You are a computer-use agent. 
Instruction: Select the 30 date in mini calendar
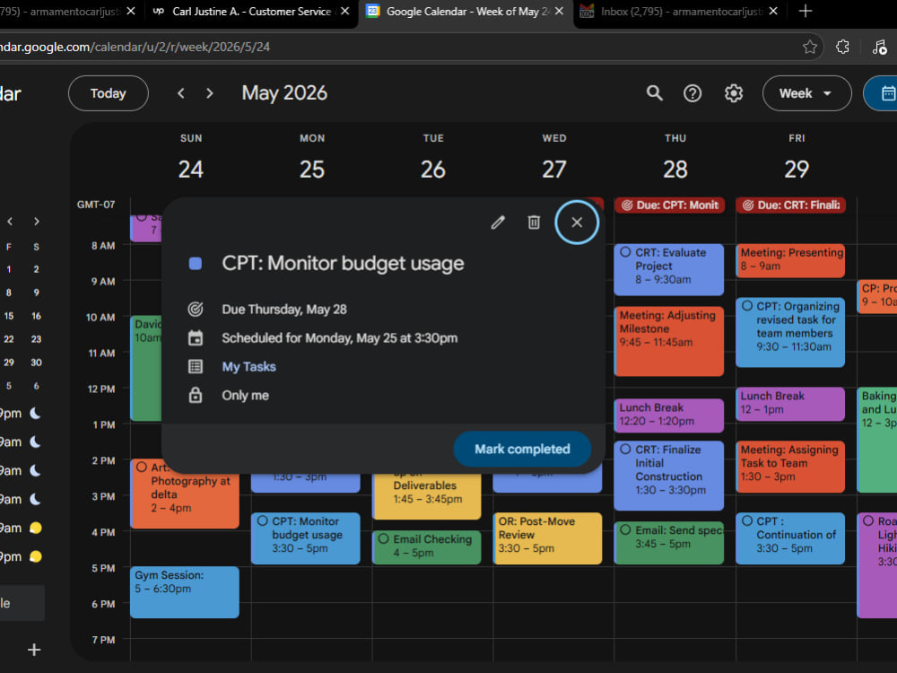36,363
